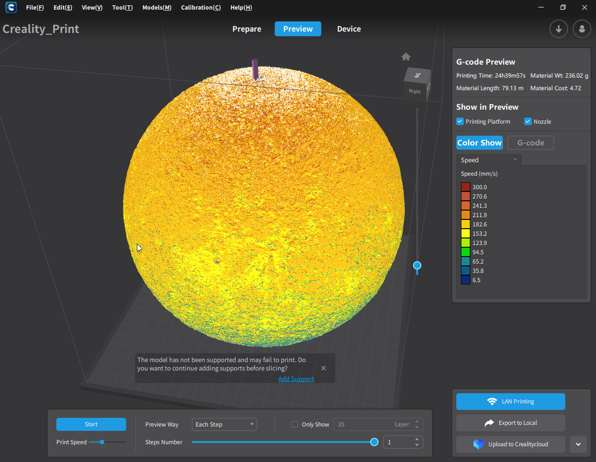Decrement the Steps Number spinner

point(417,445)
